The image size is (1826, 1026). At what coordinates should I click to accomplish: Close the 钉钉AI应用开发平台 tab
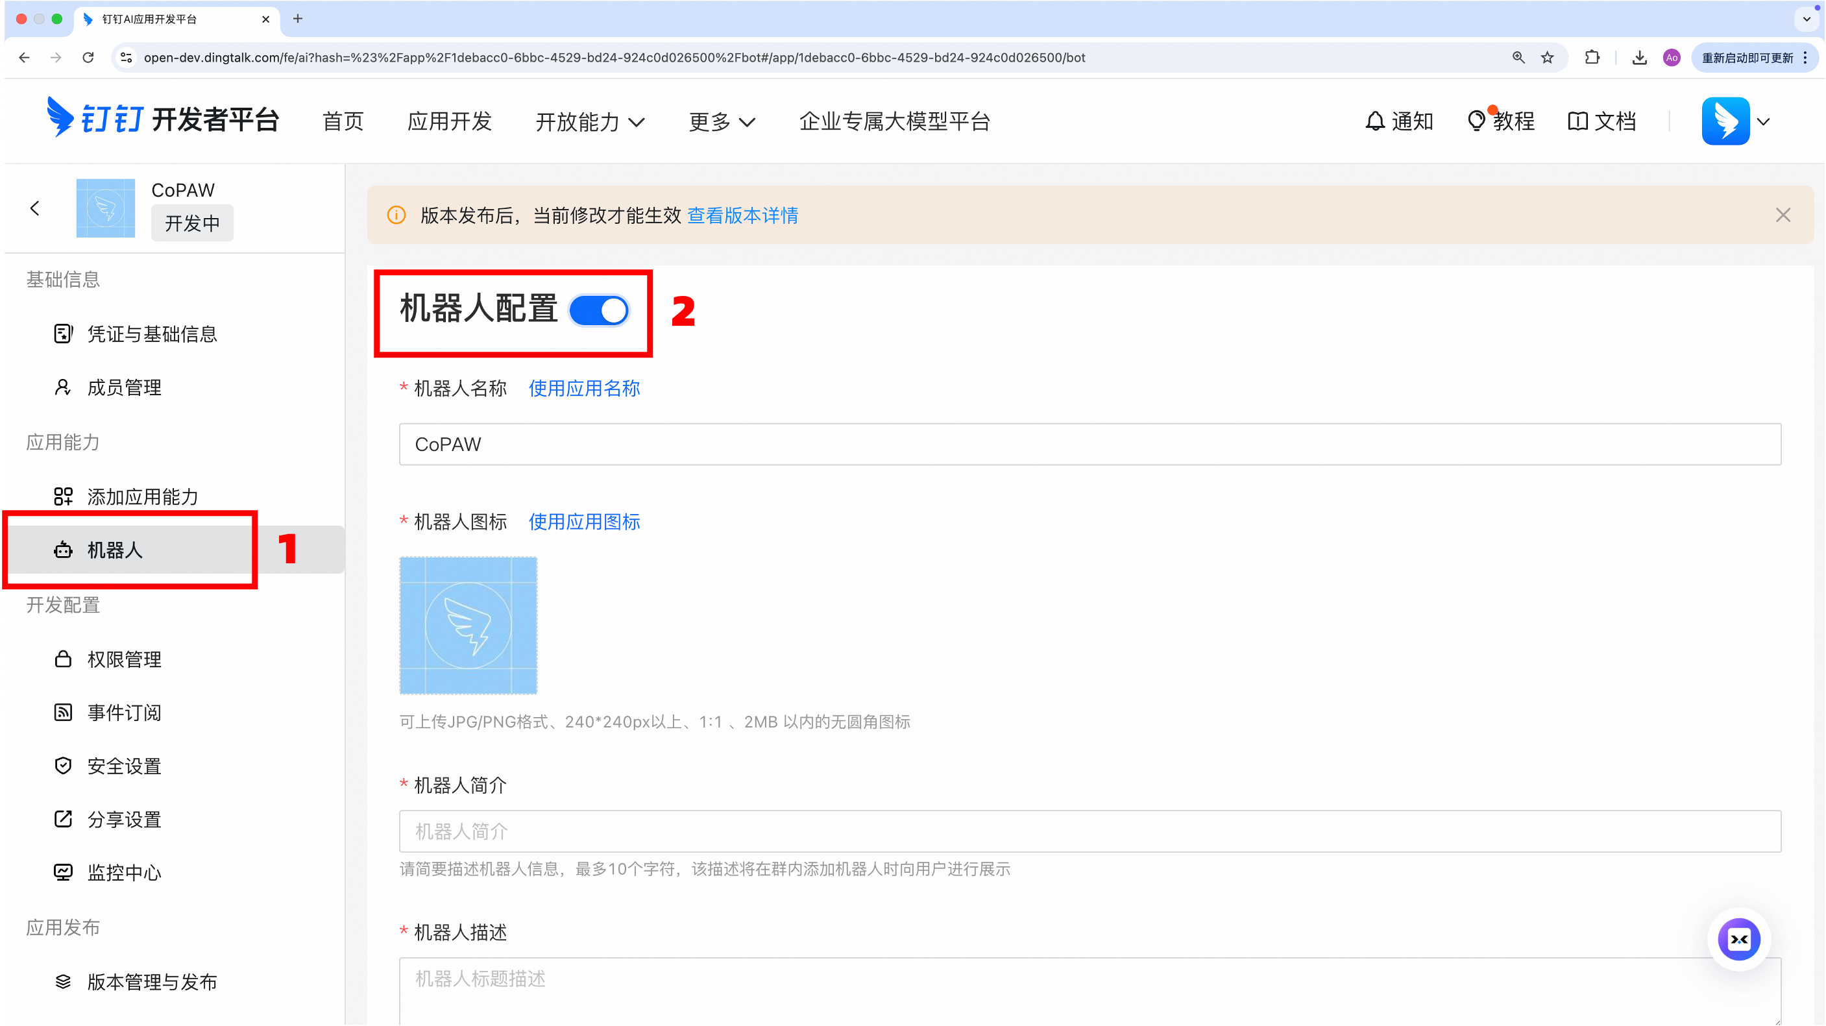coord(266,19)
